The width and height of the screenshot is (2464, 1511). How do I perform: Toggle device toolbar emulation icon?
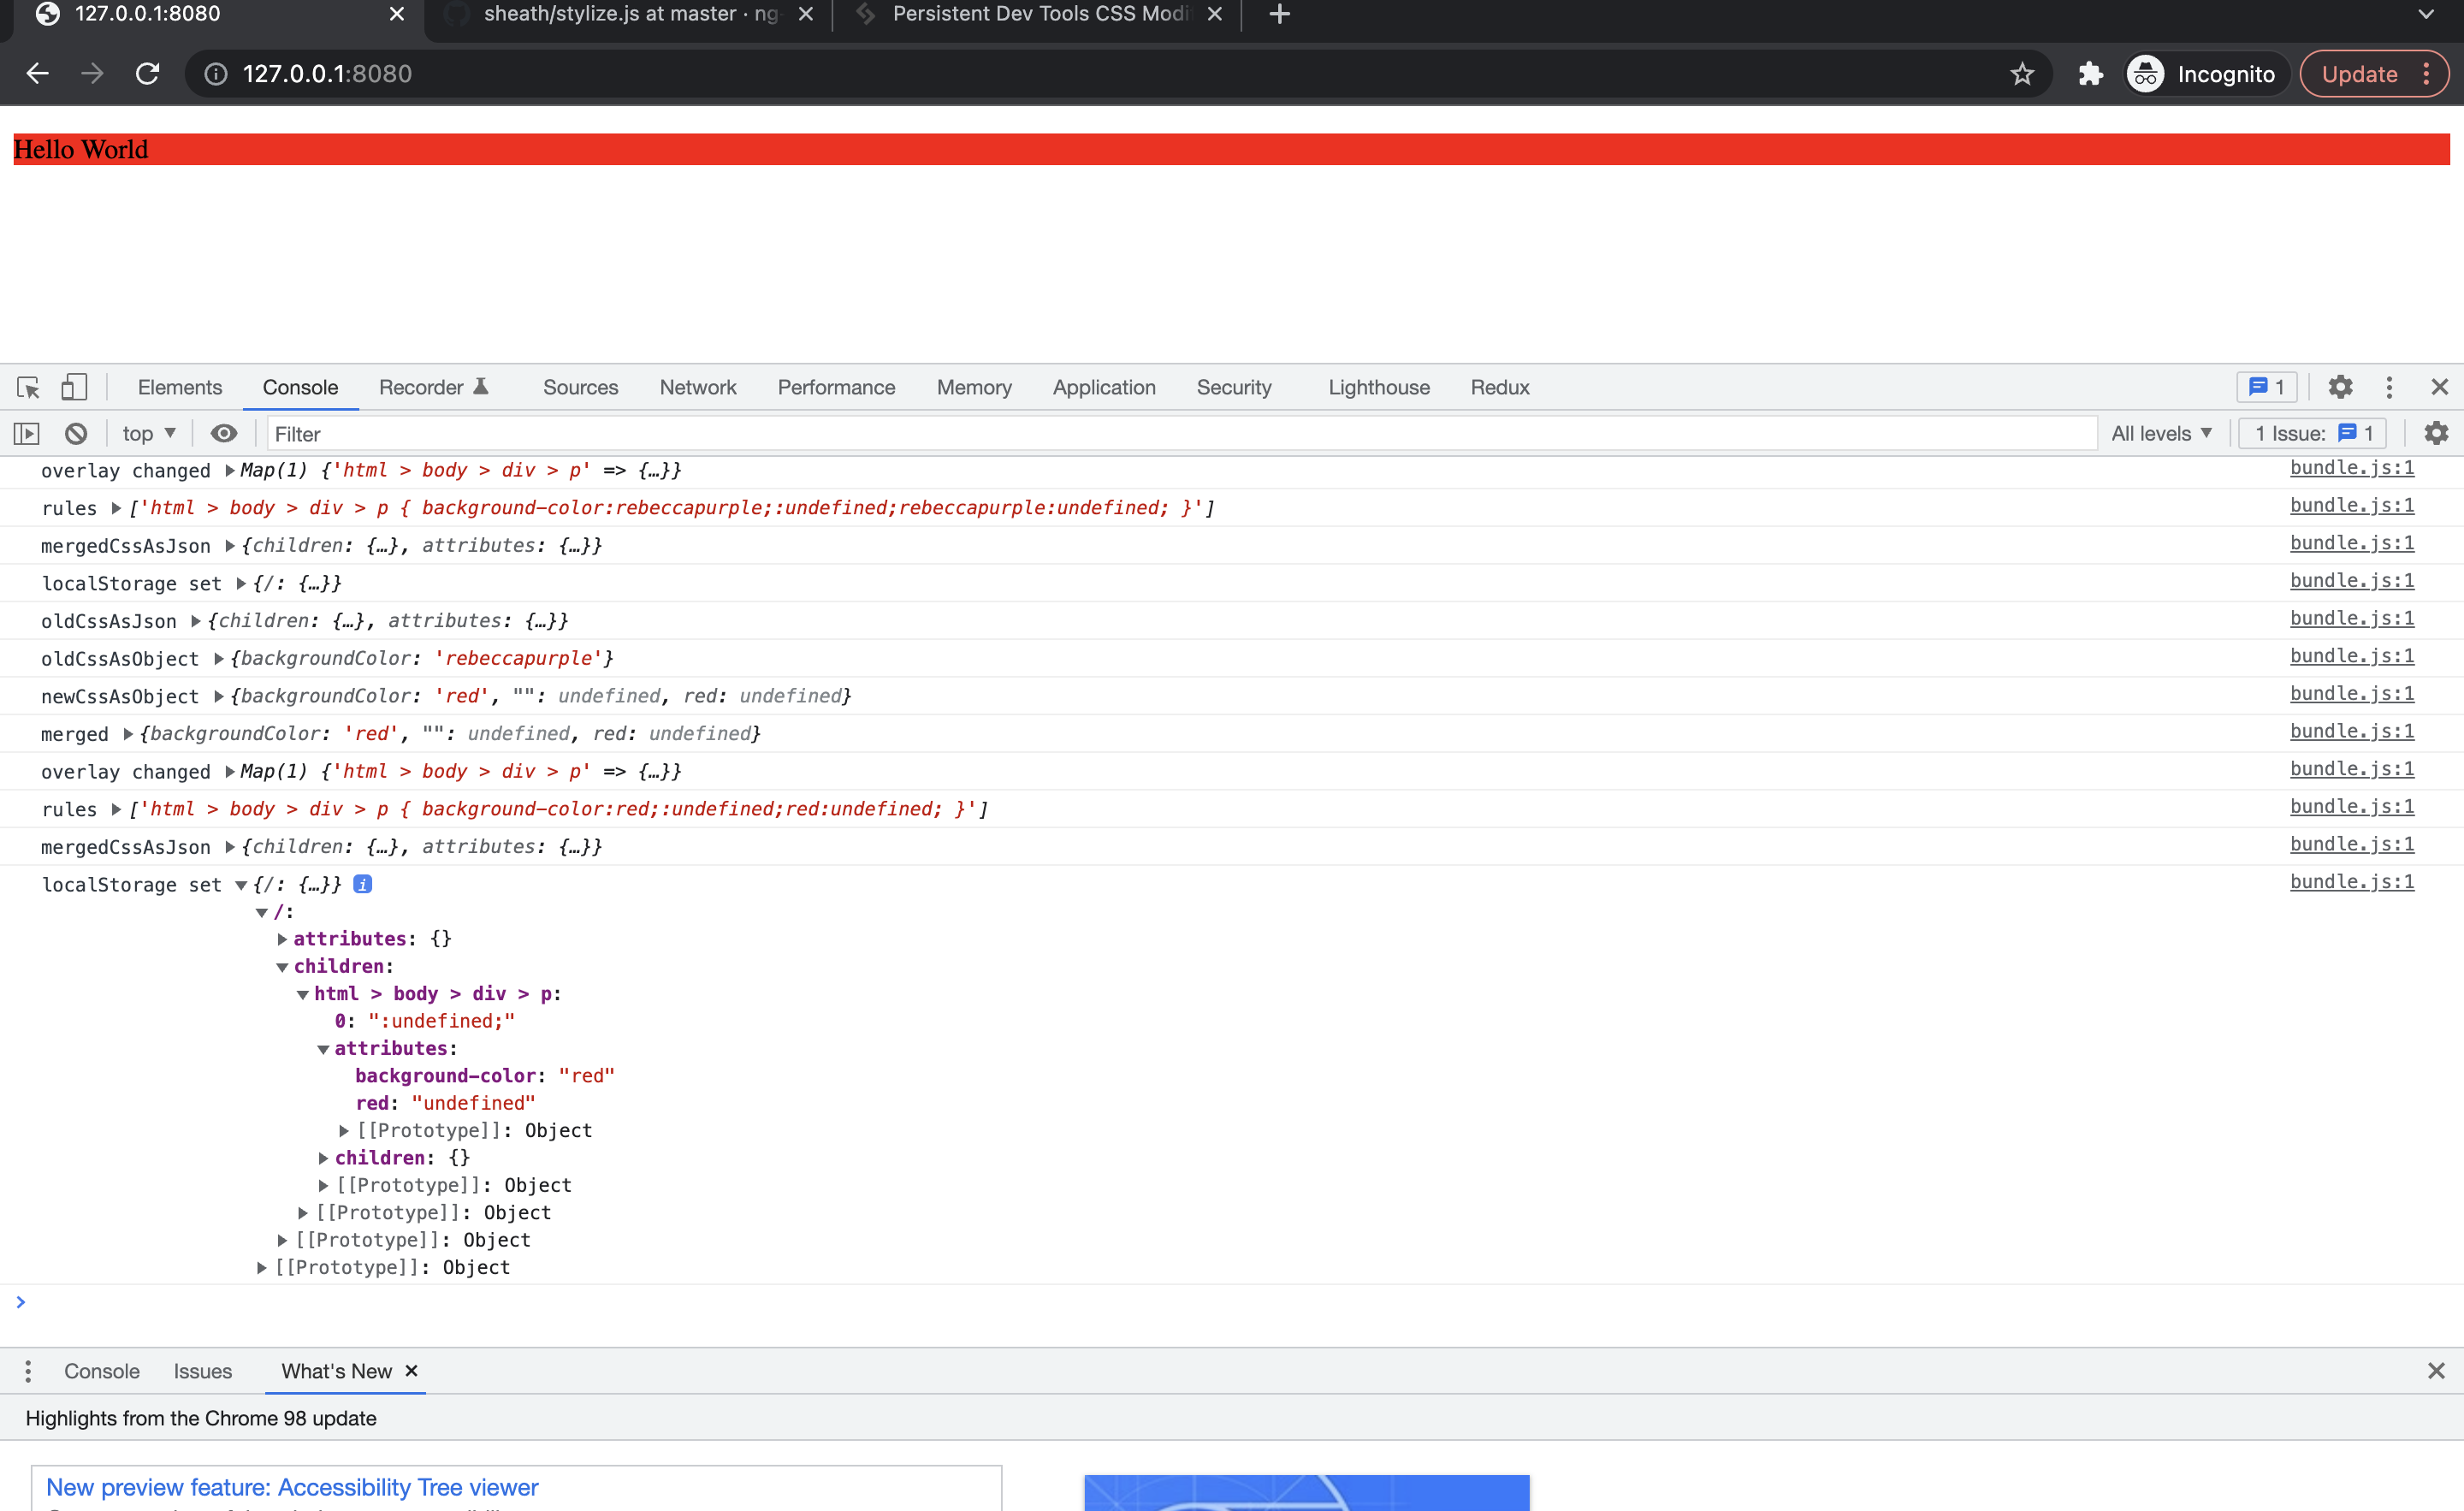tap(74, 387)
